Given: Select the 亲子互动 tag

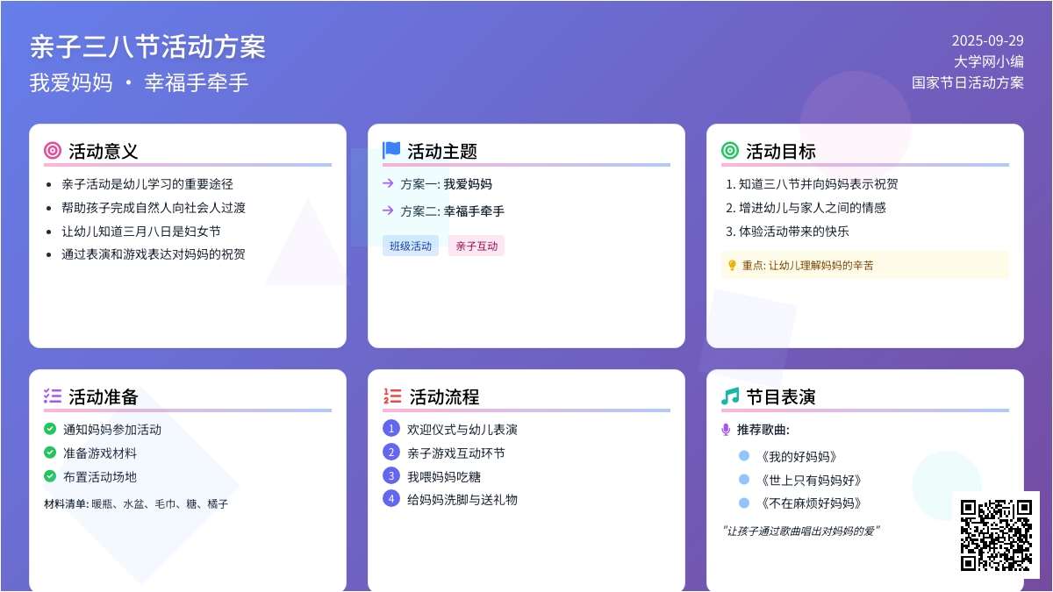Looking at the screenshot, I should [476, 246].
